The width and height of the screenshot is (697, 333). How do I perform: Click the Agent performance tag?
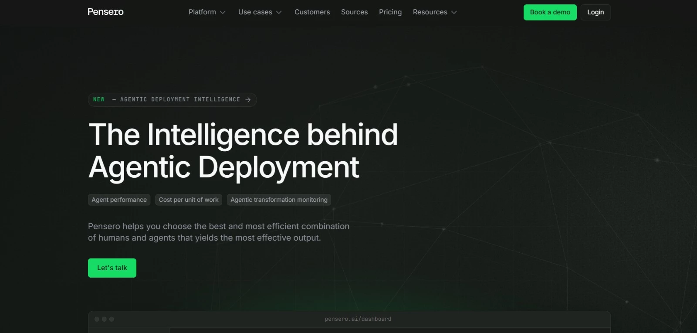[119, 200]
